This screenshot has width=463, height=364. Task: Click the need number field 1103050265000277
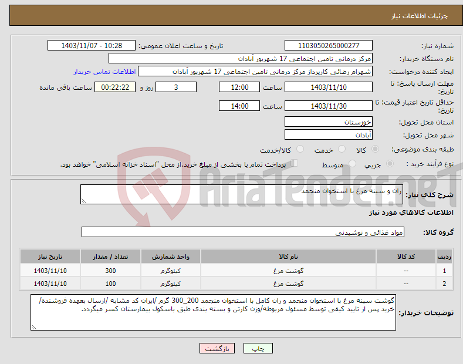coord(329,46)
